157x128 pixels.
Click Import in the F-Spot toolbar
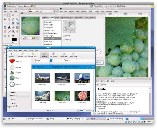coord(11,55)
